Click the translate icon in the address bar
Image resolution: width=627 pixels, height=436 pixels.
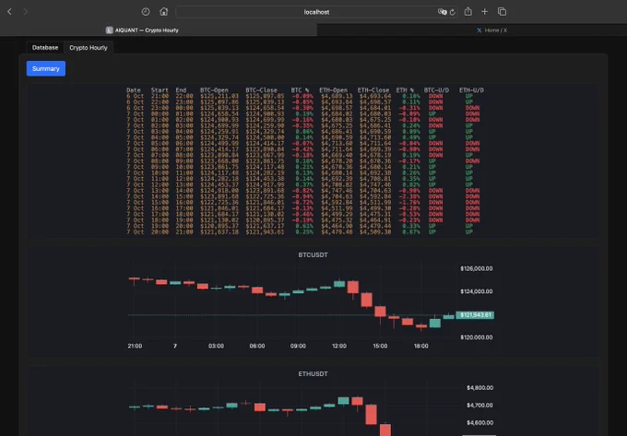442,12
